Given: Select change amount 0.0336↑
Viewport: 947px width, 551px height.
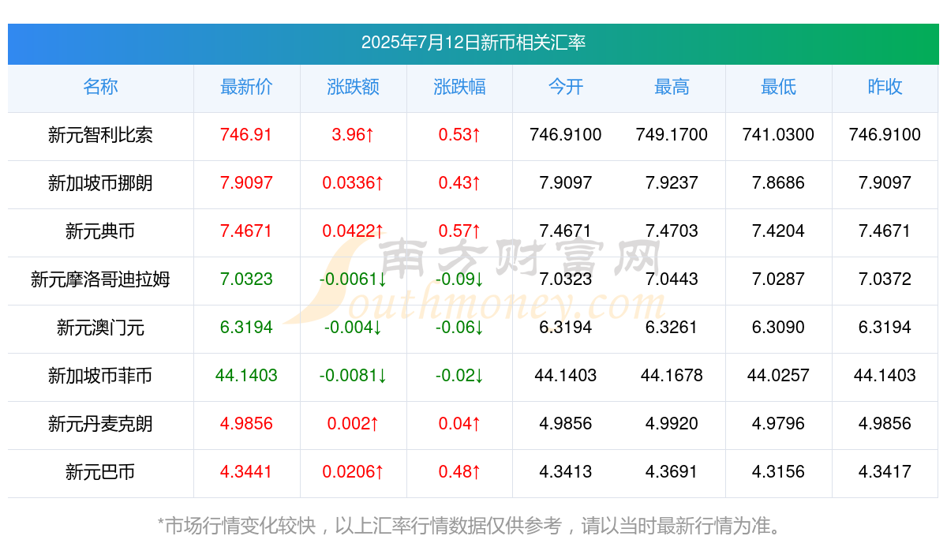Looking at the screenshot, I should point(353,183).
